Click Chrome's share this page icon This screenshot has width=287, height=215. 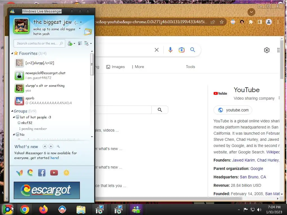coord(213,22)
